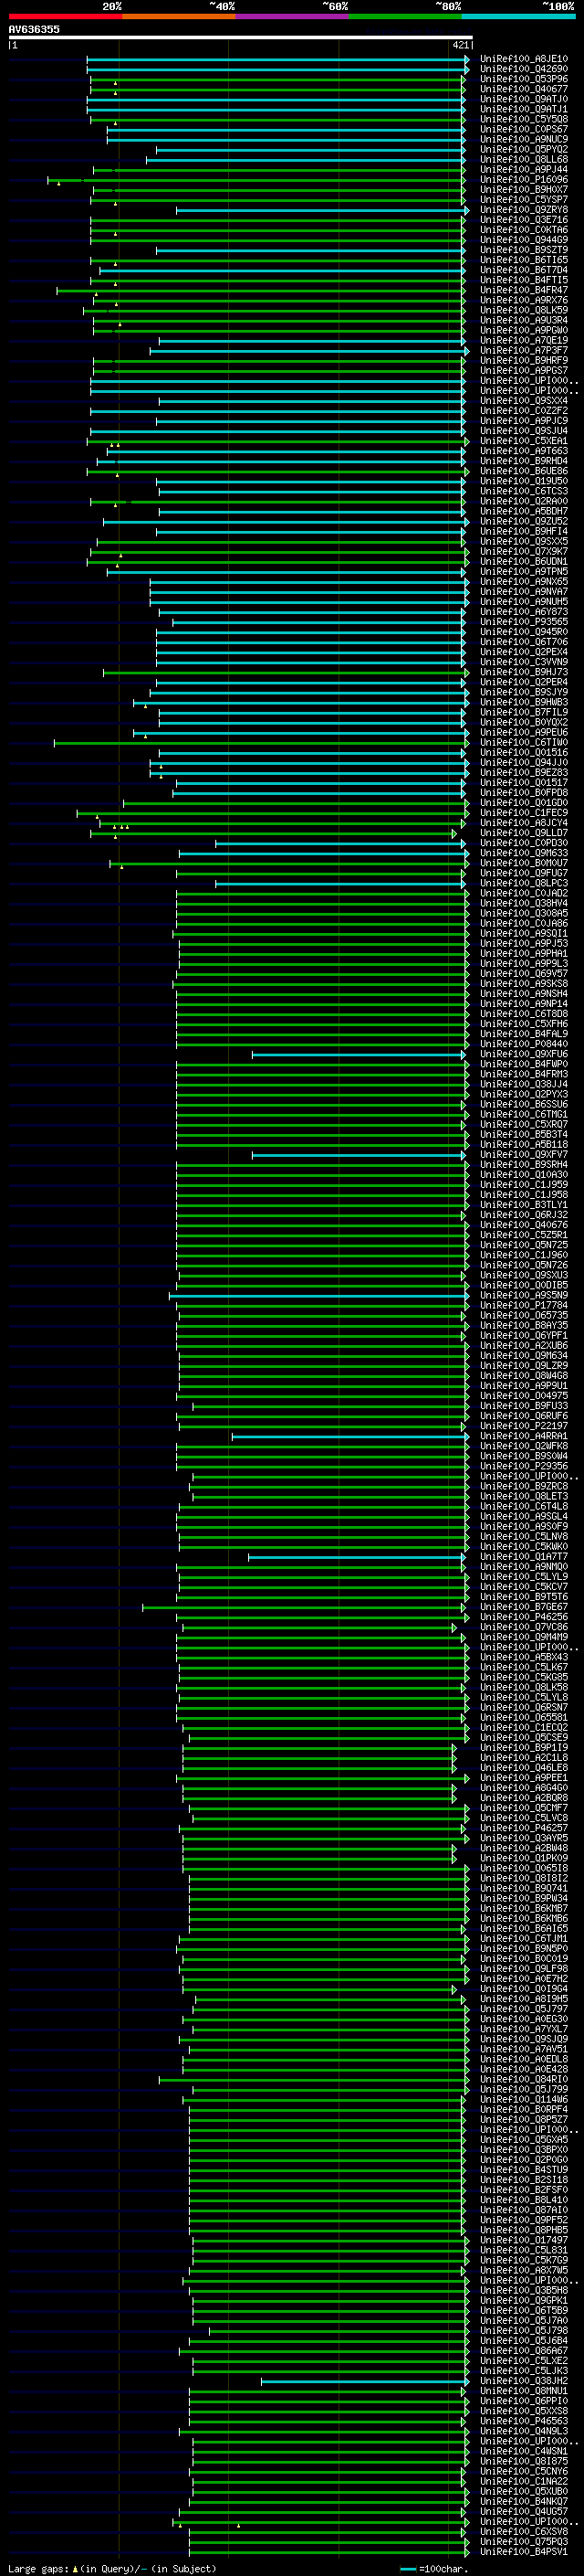
Task: Select UniRef100_A9PJ44 label
Action: (523, 169)
